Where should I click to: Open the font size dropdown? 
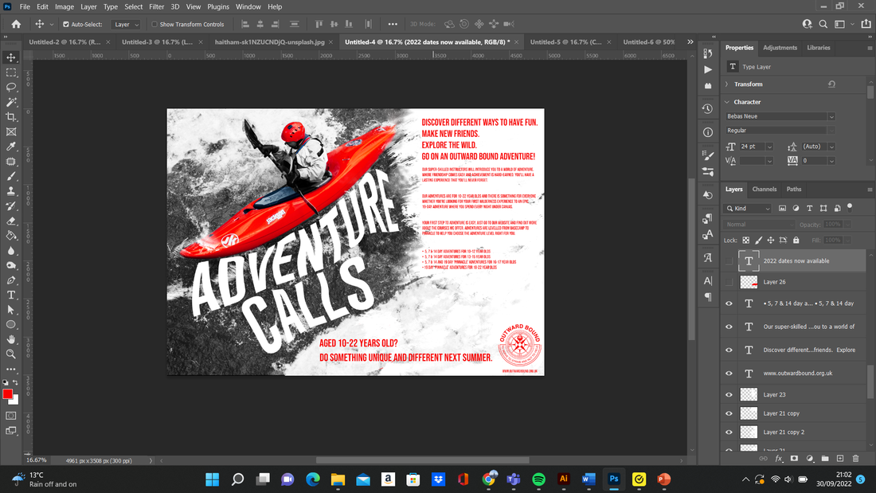tap(769, 147)
